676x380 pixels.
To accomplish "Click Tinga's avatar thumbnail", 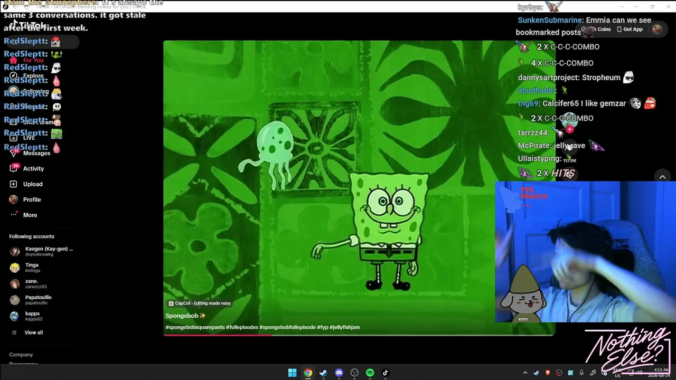I will point(14,268).
